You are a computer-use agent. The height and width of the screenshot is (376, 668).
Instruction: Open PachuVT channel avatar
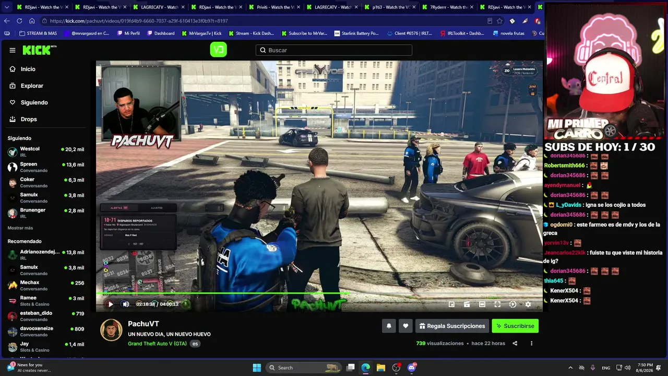click(111, 330)
